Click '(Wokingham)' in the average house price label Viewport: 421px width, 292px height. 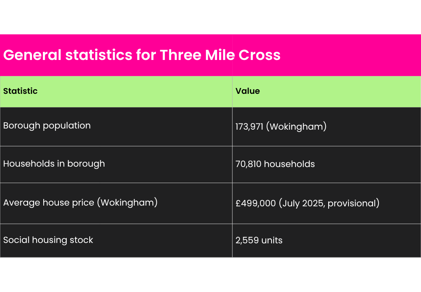[x=127, y=203]
